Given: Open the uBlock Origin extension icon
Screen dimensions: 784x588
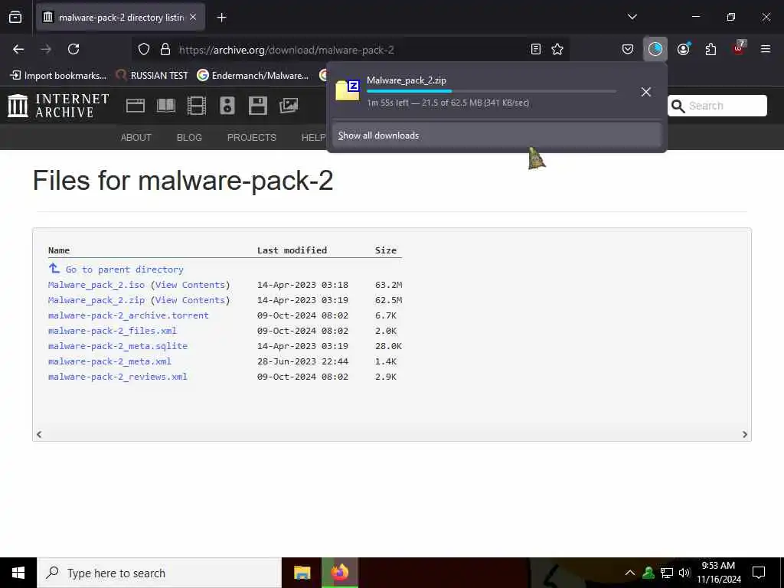Looking at the screenshot, I should click(x=739, y=48).
